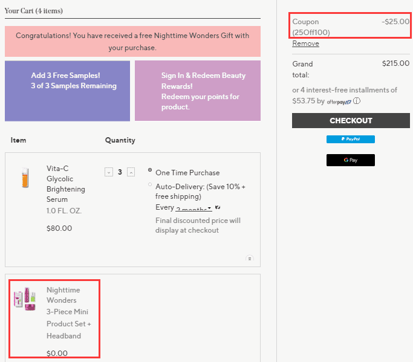Open Add 3 Free Samples banner
The height and width of the screenshot is (362, 413).
pos(68,91)
